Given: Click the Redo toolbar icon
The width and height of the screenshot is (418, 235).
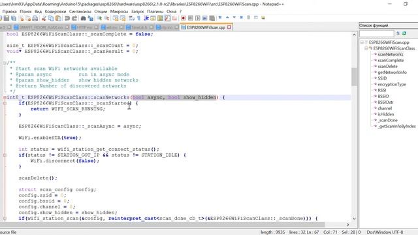Looking at the screenshot, I should (x=74, y=18).
